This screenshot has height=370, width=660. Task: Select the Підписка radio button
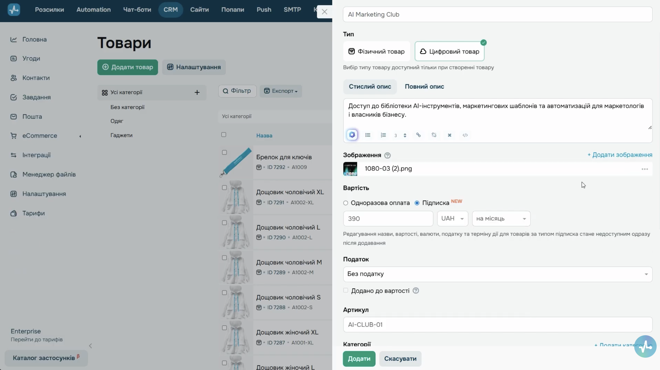pyautogui.click(x=417, y=203)
